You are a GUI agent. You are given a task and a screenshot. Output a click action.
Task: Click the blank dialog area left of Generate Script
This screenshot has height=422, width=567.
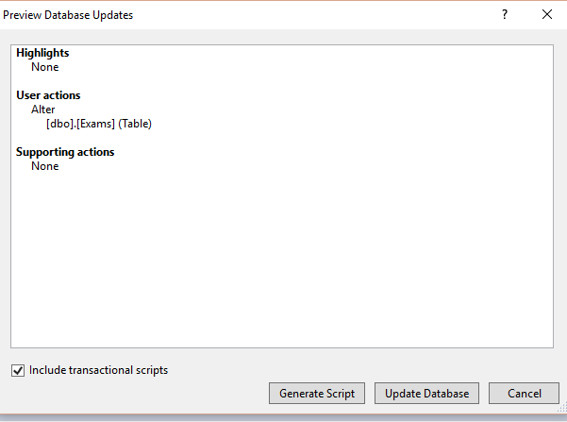tap(142, 393)
